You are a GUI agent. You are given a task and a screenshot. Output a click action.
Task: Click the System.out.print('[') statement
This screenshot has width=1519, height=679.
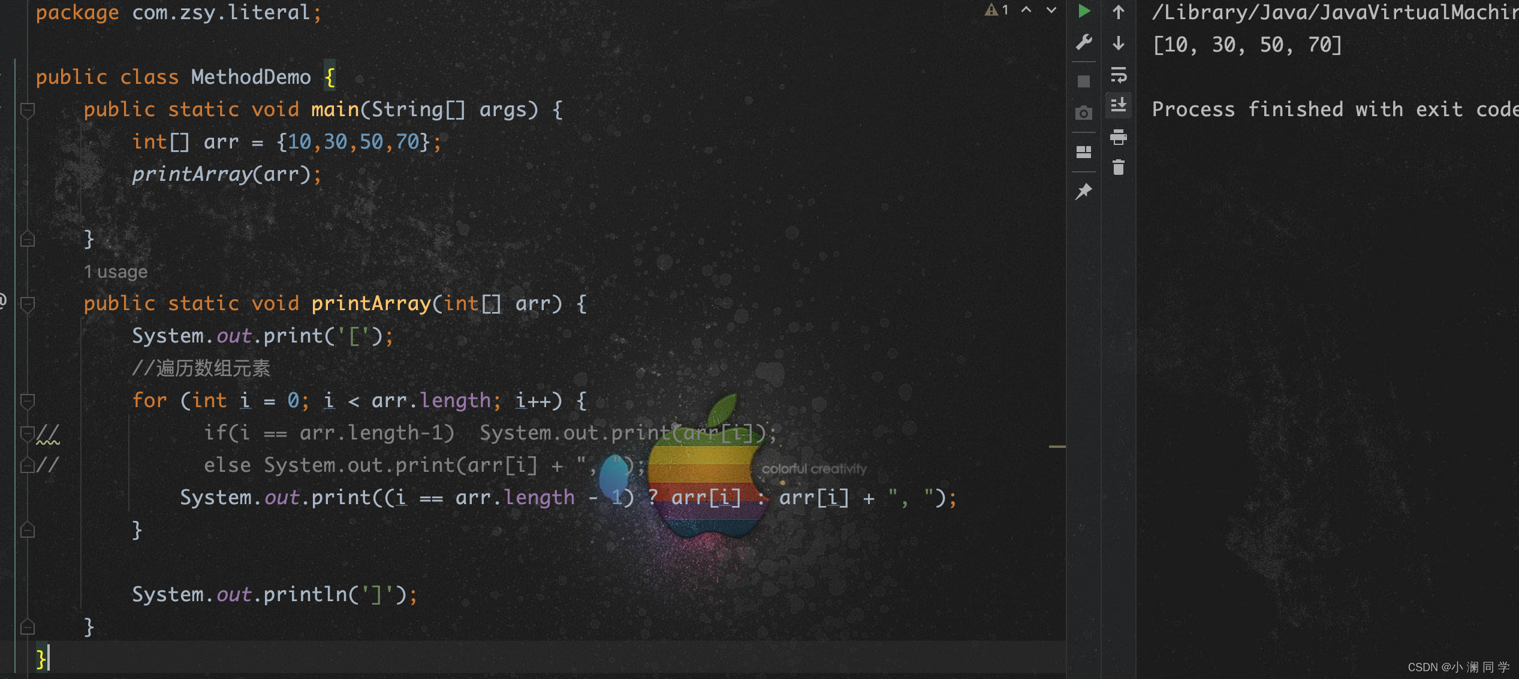[263, 336]
